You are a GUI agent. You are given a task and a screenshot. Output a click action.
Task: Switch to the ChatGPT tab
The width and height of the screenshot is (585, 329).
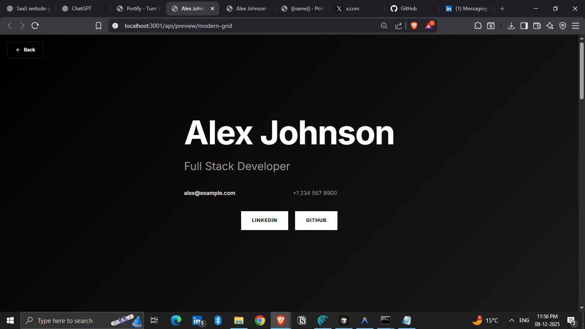[x=81, y=9]
